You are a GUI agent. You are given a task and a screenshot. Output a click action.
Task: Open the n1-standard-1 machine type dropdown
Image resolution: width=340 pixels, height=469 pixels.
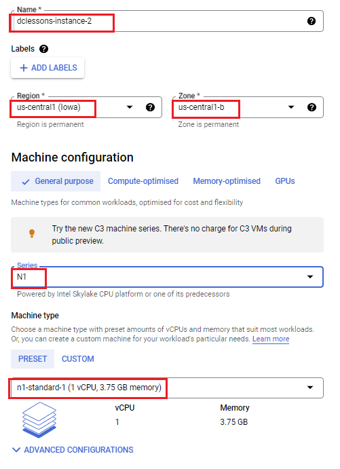click(167, 388)
